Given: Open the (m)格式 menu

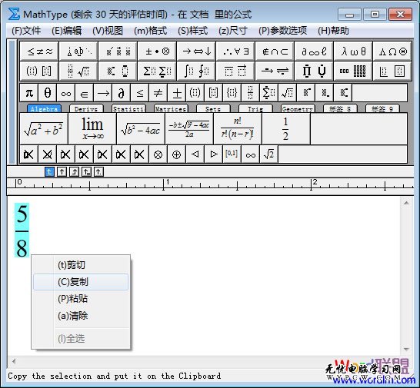Looking at the screenshot, I should pyautogui.click(x=150, y=31).
